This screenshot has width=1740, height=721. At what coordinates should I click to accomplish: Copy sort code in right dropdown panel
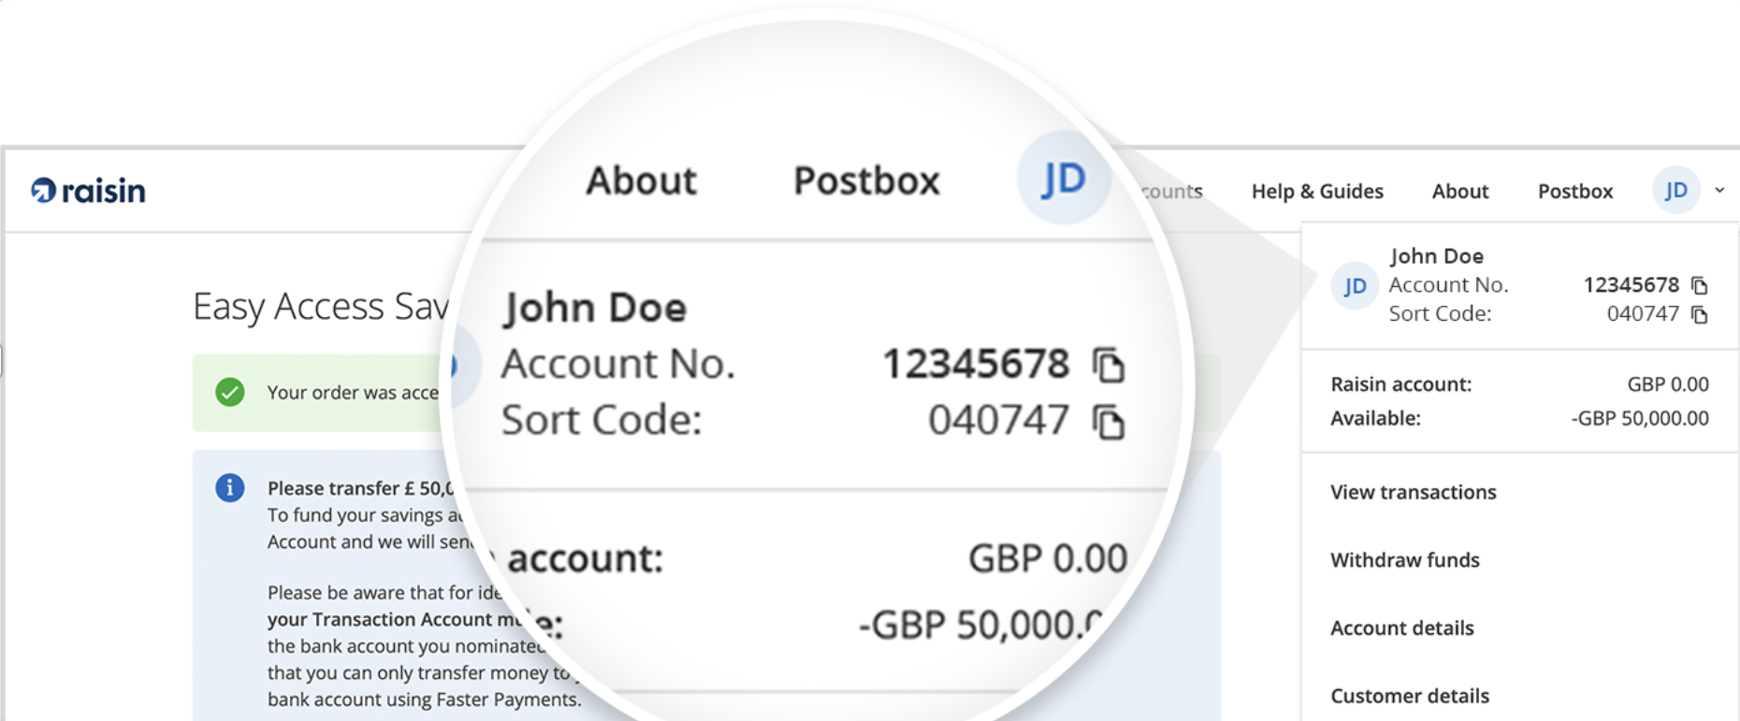pyautogui.click(x=1700, y=314)
